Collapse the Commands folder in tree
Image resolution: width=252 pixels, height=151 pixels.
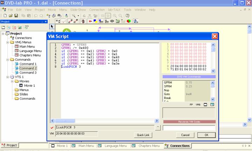tap(8, 60)
